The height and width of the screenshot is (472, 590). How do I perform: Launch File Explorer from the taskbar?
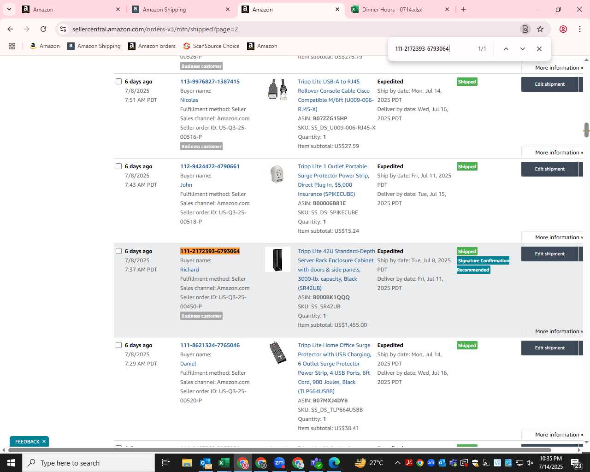click(x=187, y=463)
